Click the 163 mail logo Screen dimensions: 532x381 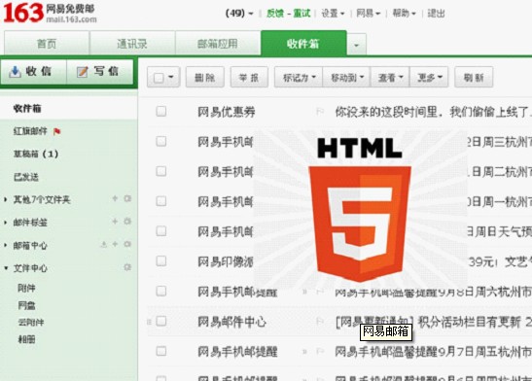[x=50, y=13]
